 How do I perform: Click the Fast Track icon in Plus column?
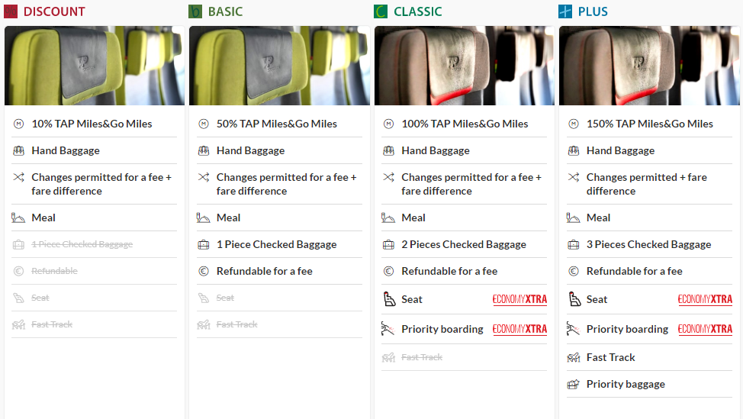(x=574, y=357)
